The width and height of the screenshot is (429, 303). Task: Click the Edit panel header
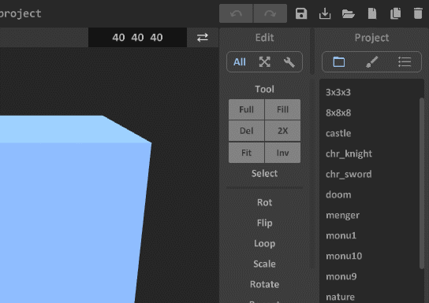pyautogui.click(x=264, y=38)
